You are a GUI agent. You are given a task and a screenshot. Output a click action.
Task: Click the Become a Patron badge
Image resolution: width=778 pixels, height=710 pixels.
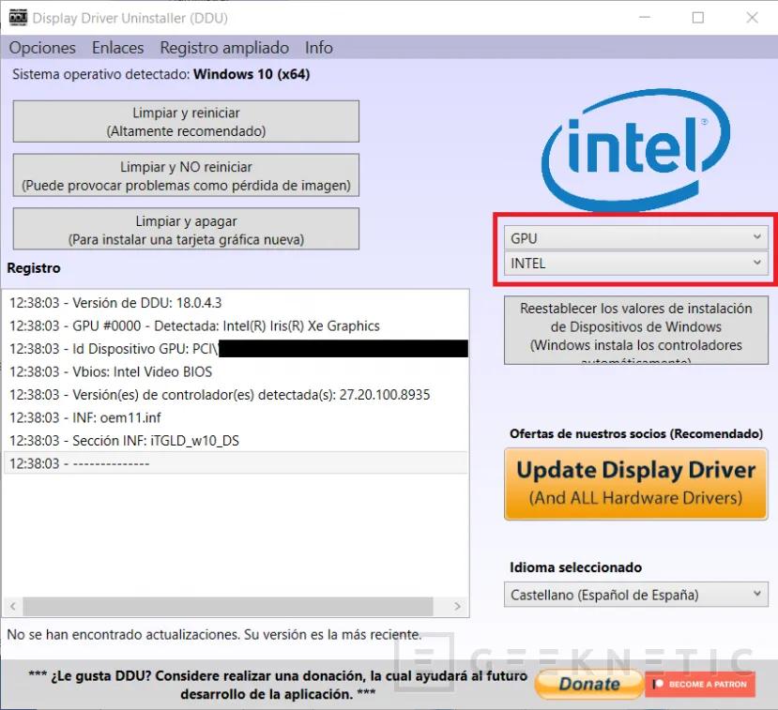tap(700, 684)
